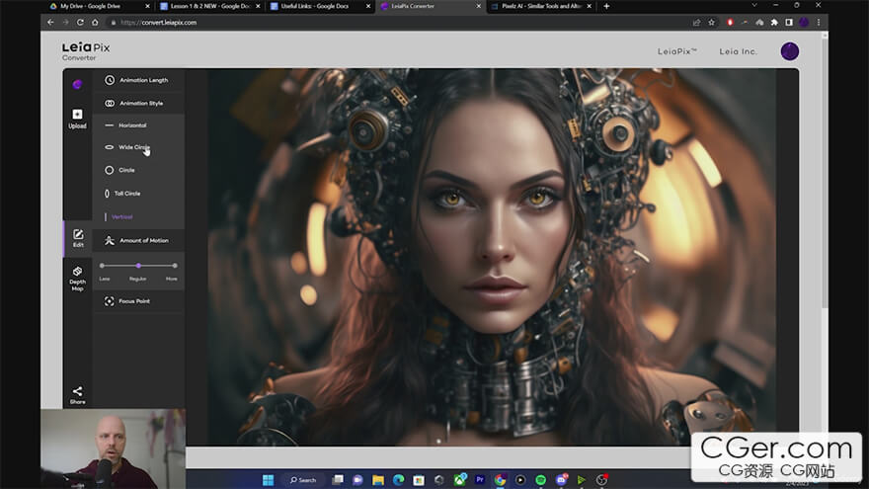Collapse the Amount of Motion section
869x489 pixels.
click(x=138, y=241)
